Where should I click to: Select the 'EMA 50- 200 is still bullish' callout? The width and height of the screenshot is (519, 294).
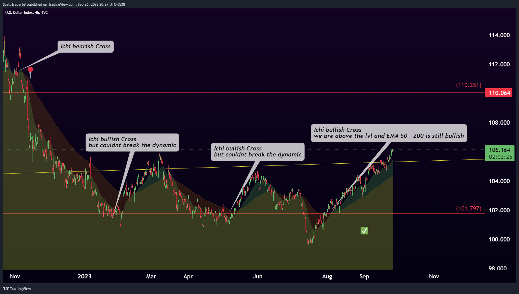point(389,133)
